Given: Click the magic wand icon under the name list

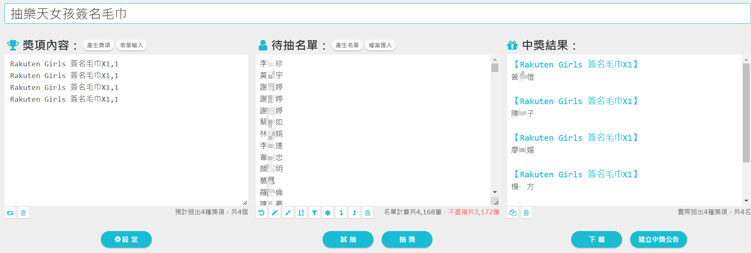Looking at the screenshot, I should pyautogui.click(x=275, y=213).
